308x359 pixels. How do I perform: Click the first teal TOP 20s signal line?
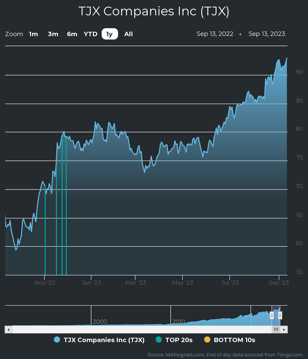click(x=45, y=230)
